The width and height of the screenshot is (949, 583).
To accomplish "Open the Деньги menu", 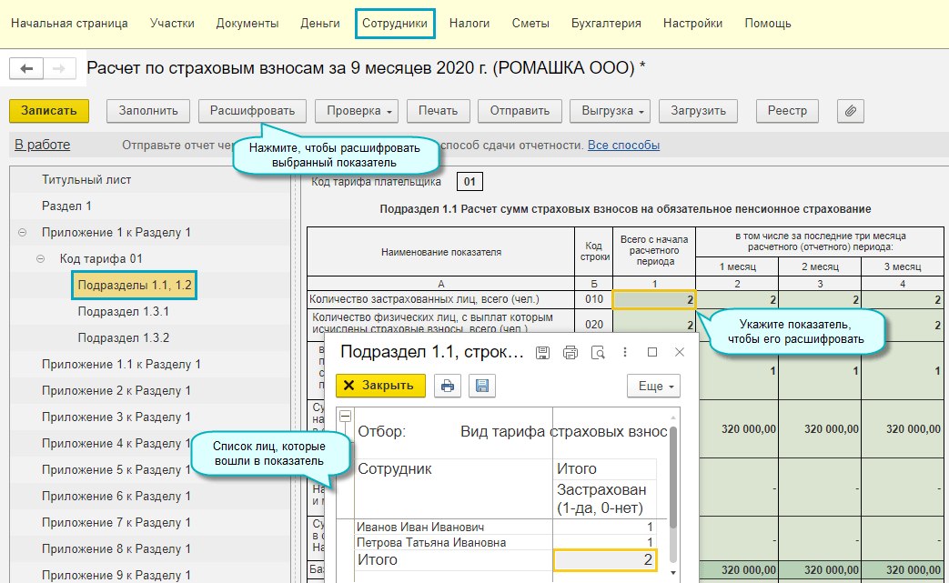I will click(320, 24).
